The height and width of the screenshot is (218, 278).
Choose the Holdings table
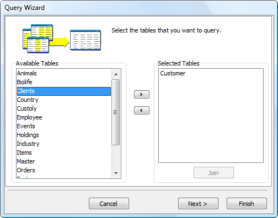click(x=64, y=135)
